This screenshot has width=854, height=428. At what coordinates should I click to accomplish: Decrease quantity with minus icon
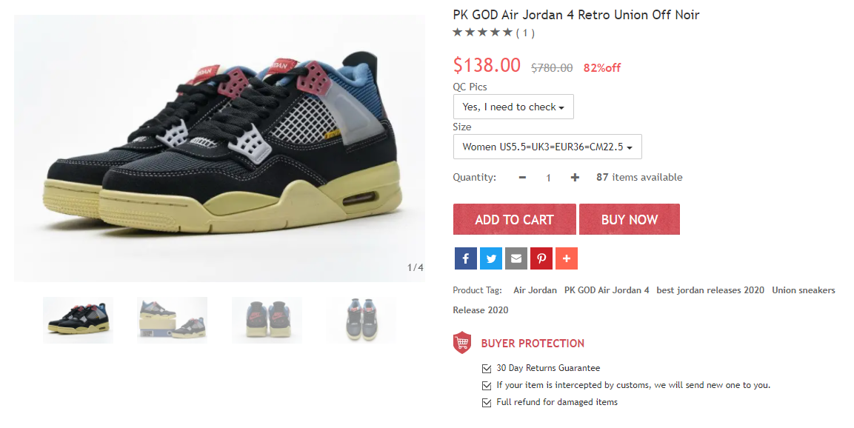point(522,178)
